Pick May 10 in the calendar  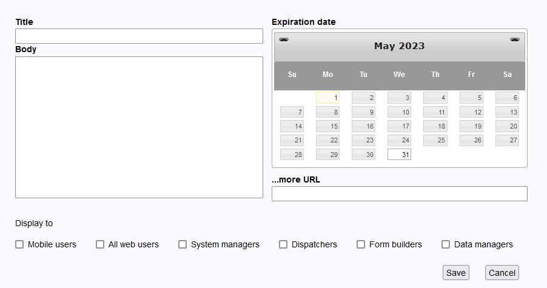coord(399,112)
